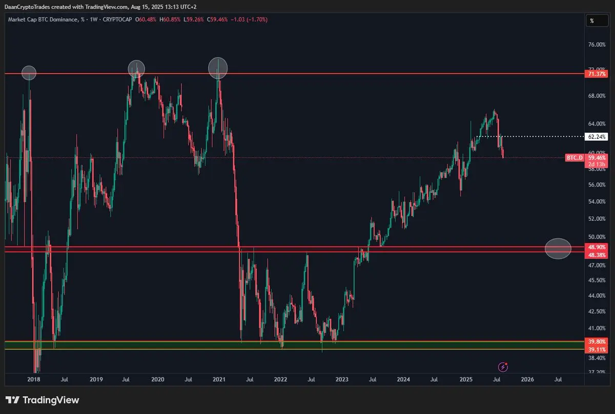615x414 pixels.
Task: Click the 2022 time axis label
Action: (x=280, y=380)
